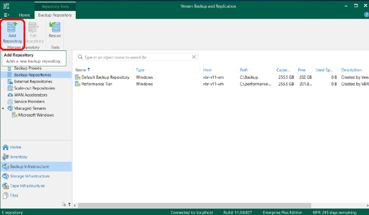Click the External Repositories node icon
Screen dimensions: 369x215
click(10, 82)
